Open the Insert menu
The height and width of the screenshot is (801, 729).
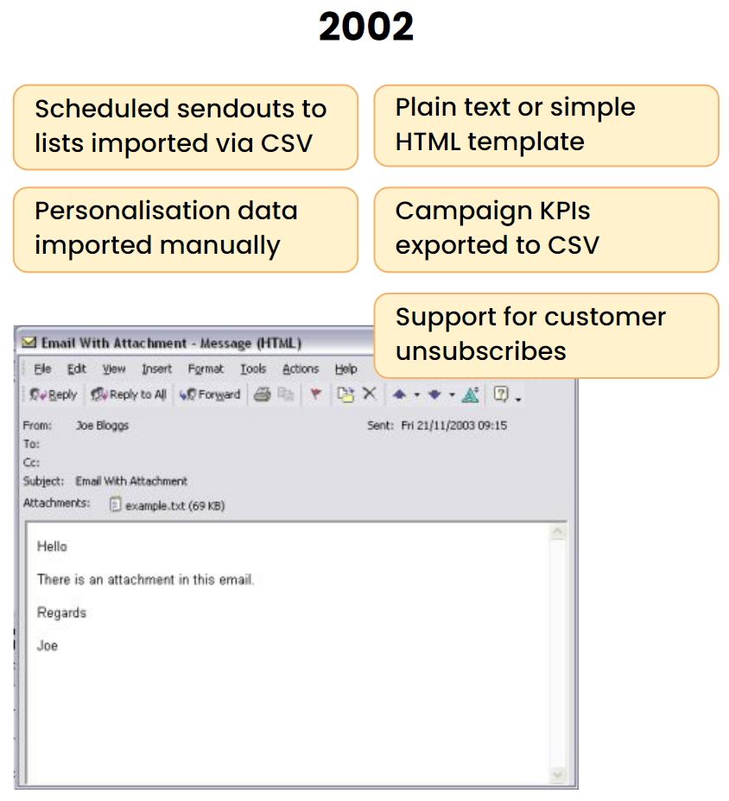click(156, 369)
